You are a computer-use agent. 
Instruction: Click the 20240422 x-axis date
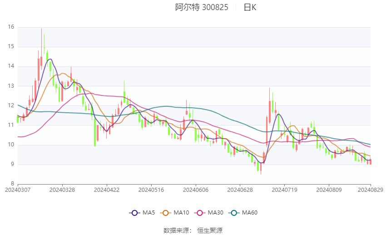click(107, 190)
